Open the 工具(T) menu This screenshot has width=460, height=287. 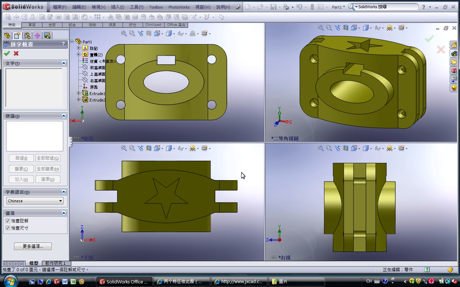(x=137, y=7)
